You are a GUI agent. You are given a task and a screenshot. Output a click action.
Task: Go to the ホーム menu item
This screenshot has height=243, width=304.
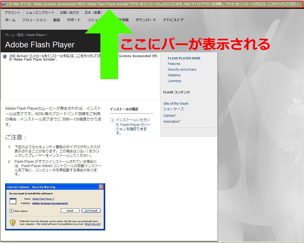[10, 20]
